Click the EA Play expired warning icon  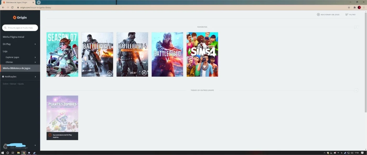[50, 135]
